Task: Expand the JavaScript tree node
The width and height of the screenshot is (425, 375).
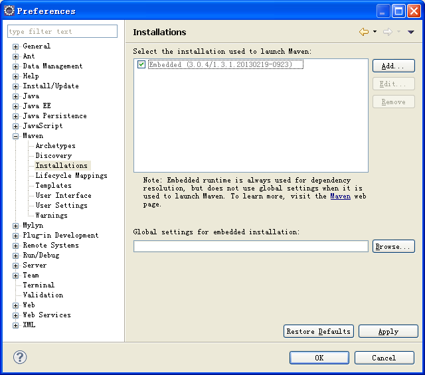Action: (15, 126)
